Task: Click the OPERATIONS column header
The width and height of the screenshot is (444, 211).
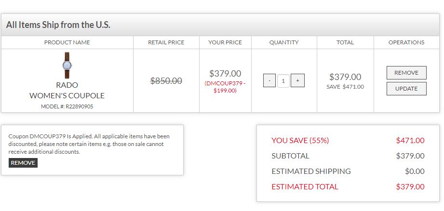Action: click(406, 42)
